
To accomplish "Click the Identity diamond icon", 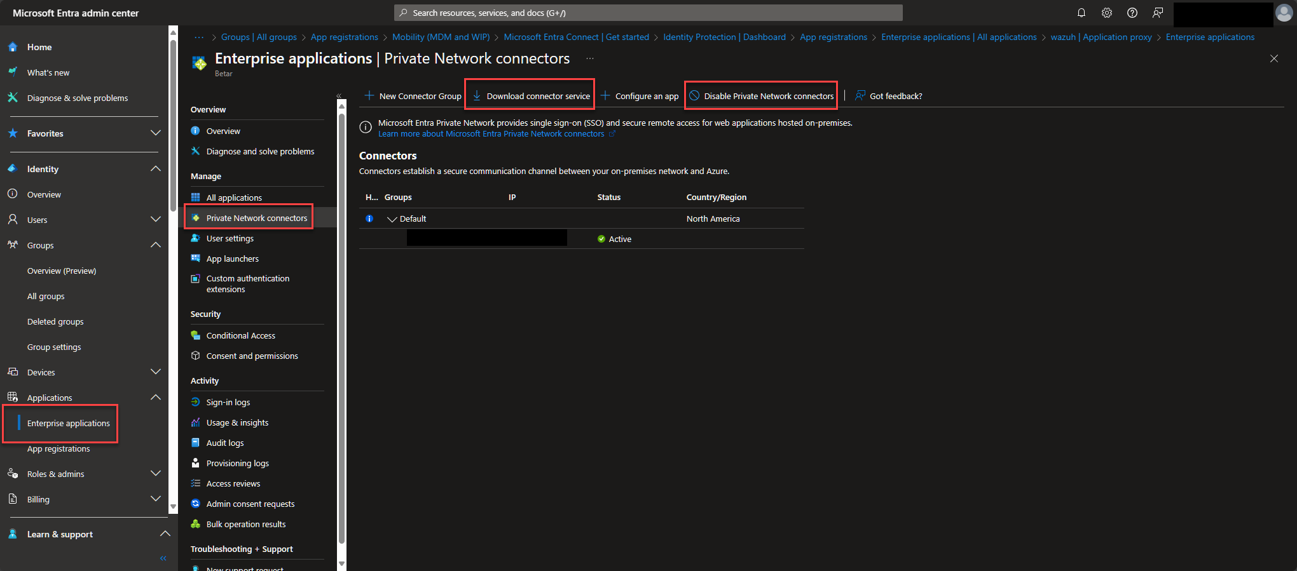I will click(x=13, y=168).
